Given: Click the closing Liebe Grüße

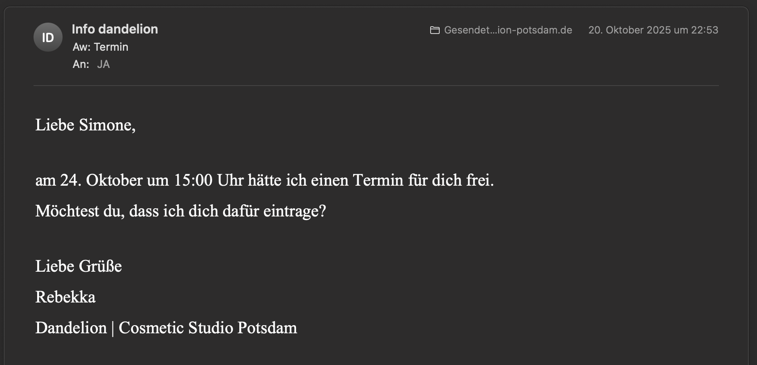Looking at the screenshot, I should click(x=78, y=266).
